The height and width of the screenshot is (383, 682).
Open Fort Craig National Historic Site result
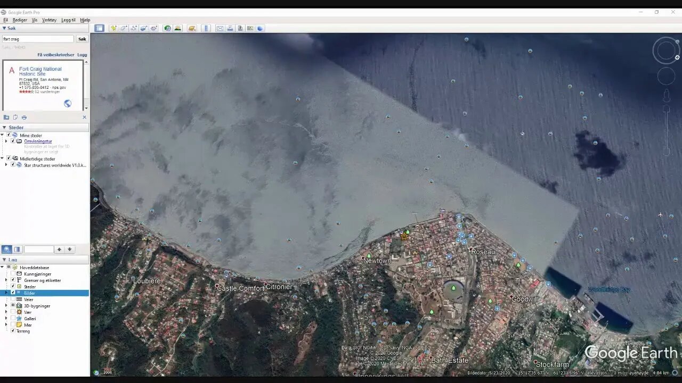click(x=40, y=71)
